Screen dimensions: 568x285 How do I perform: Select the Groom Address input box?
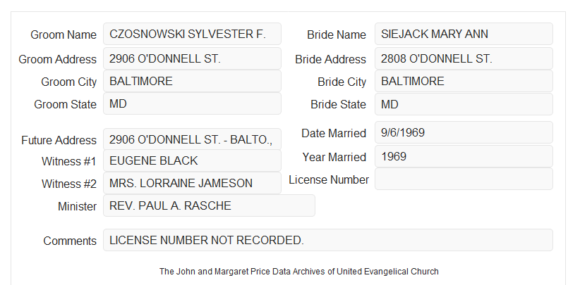tap(192, 58)
